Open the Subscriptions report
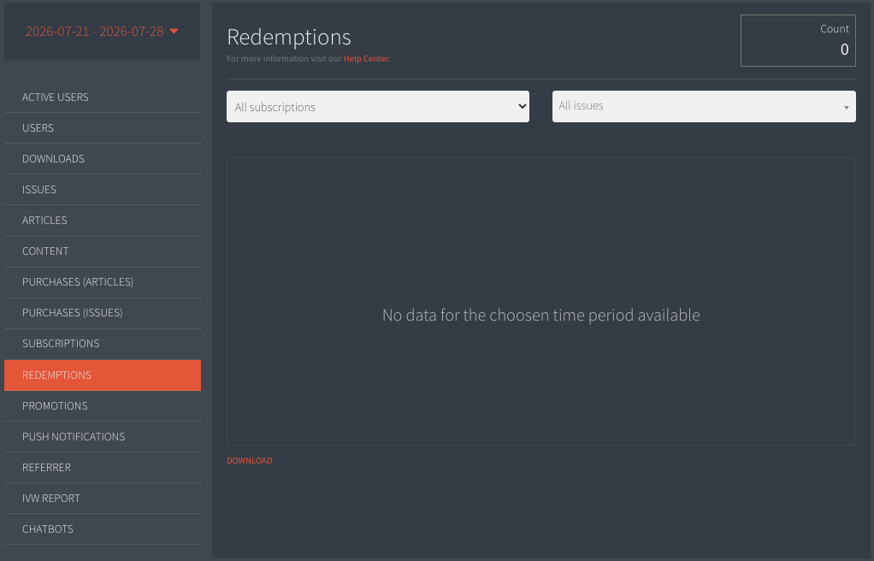The width and height of the screenshot is (874, 561). (x=103, y=344)
